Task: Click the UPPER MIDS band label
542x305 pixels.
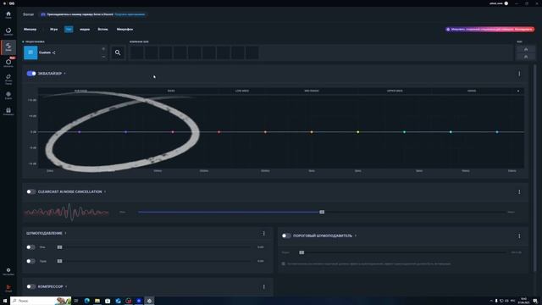Action: [395, 91]
